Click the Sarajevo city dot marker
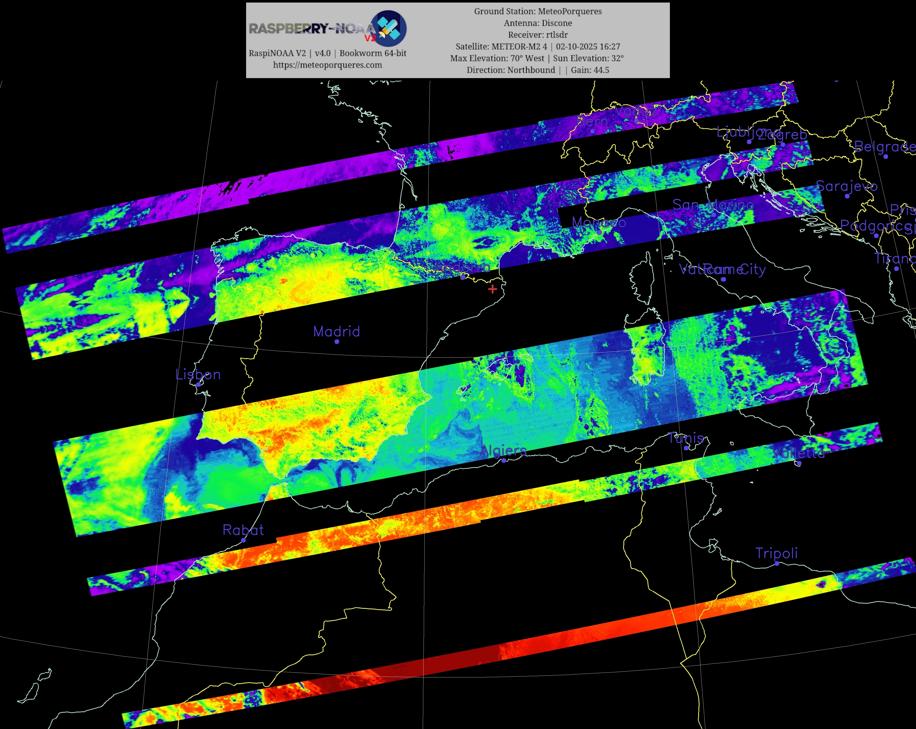 (x=847, y=196)
